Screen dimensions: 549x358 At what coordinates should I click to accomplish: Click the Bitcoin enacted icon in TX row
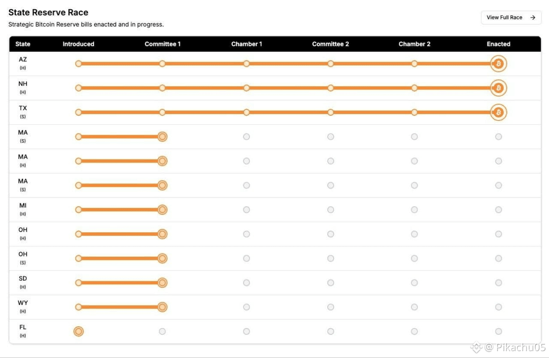click(498, 112)
